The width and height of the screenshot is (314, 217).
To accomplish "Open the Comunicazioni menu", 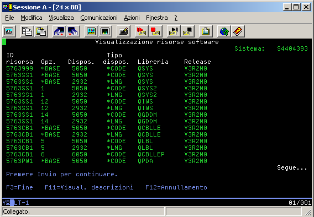I will pos(99,18).
